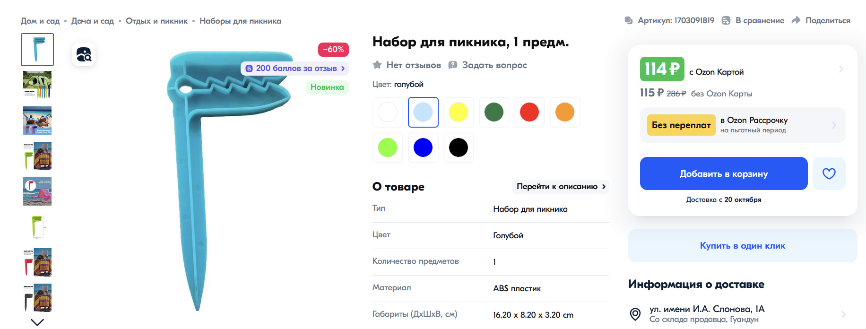Click 'Артикул: 1703091819' text
The width and height of the screenshot is (866, 329).
[x=676, y=20]
